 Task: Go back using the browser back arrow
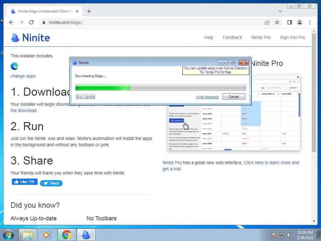pyautogui.click(x=11, y=22)
